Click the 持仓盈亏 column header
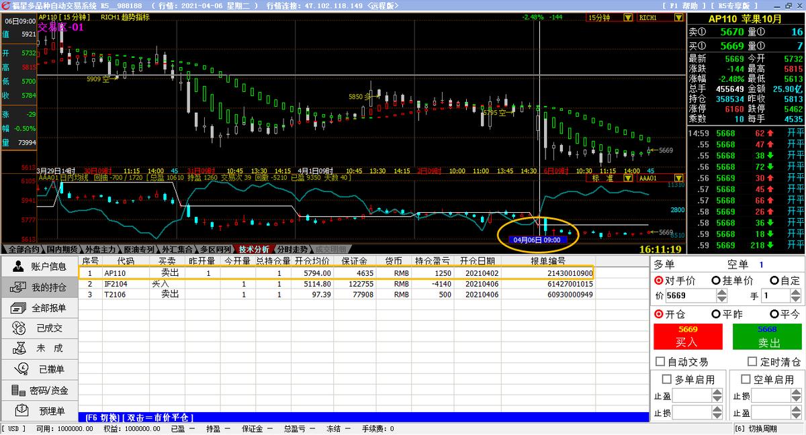Viewport: 806px width, 435px height. click(x=433, y=261)
